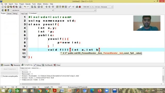Click the Rebuild All toolbar icon
Image resolution: width=165 pixels, height=93 pixels.
click(x=66, y=7)
